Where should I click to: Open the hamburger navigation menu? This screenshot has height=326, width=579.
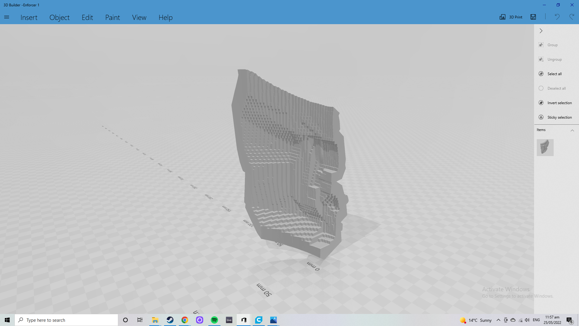pyautogui.click(x=7, y=17)
